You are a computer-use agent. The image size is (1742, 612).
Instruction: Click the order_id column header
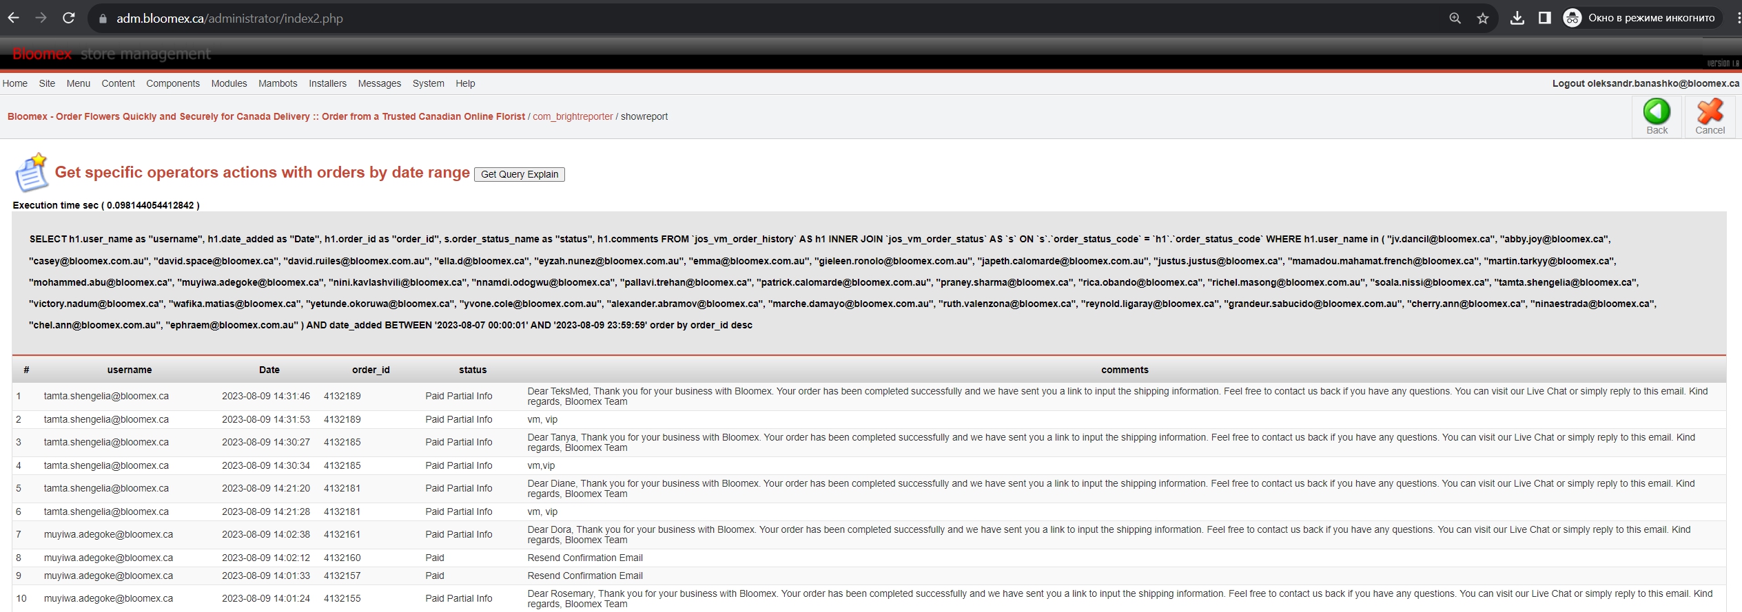pyautogui.click(x=371, y=370)
